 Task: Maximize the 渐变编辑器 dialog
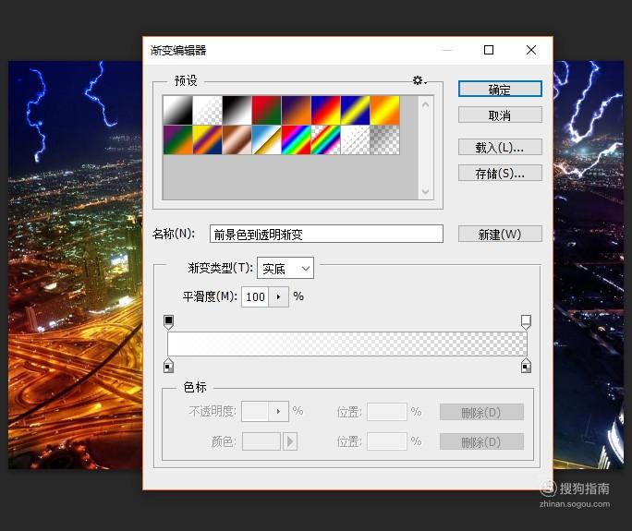pyautogui.click(x=489, y=50)
